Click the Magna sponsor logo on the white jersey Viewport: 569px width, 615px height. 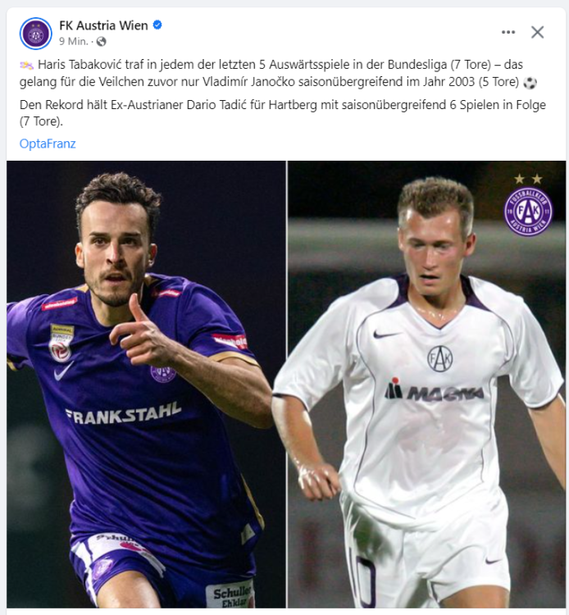click(434, 390)
